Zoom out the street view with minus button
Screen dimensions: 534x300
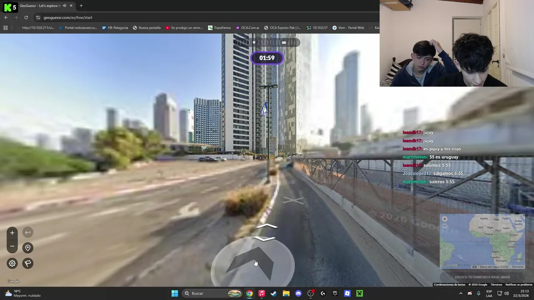tap(12, 247)
